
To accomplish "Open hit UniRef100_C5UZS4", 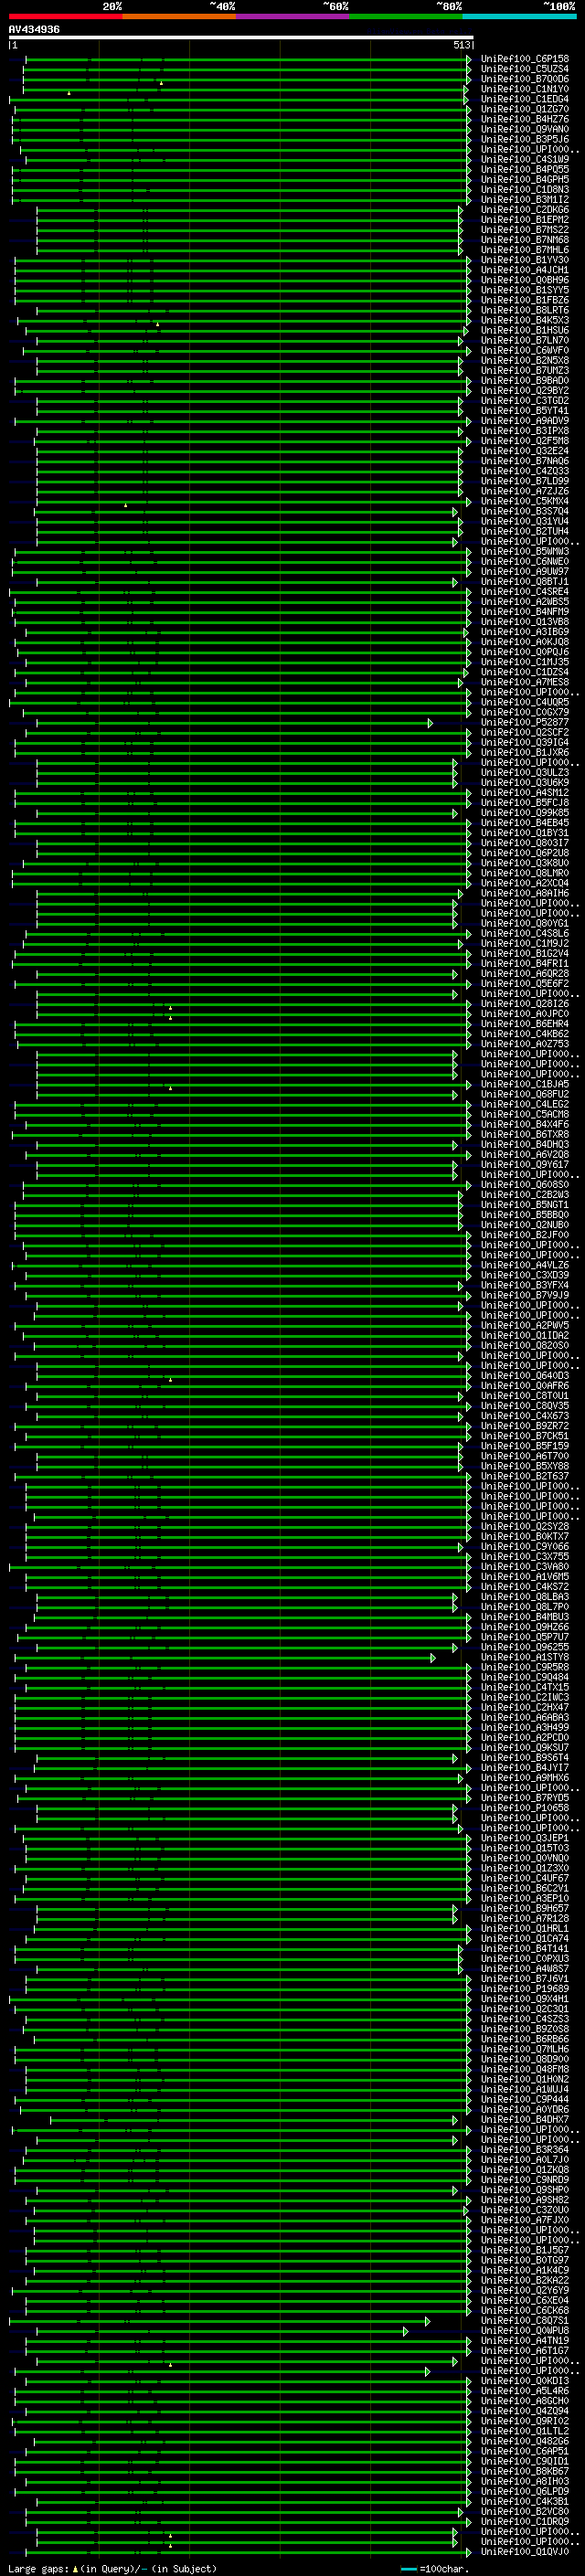I will (525, 69).
